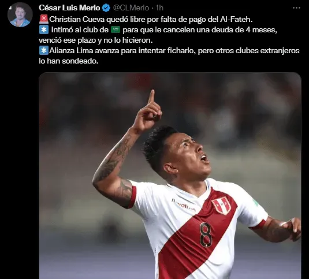Click the FPF crest on the shirt
Image resolution: width=309 pixels, height=279 pixels.
click(x=221, y=205)
